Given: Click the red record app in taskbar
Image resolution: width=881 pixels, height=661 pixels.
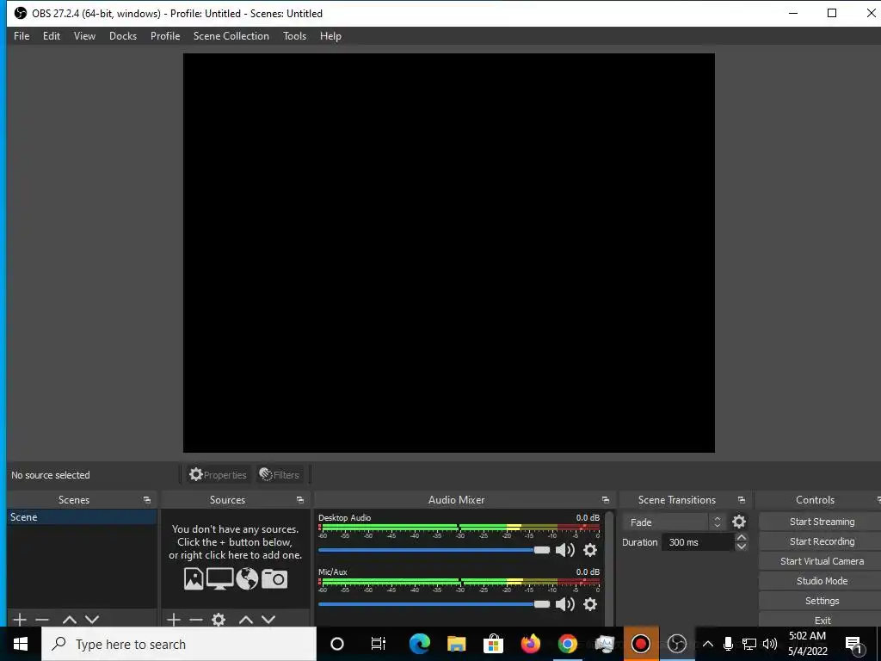Looking at the screenshot, I should pos(640,644).
